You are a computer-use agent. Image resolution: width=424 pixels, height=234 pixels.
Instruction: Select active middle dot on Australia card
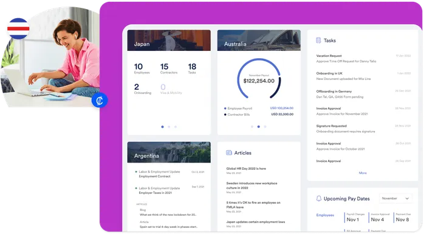point(259,127)
